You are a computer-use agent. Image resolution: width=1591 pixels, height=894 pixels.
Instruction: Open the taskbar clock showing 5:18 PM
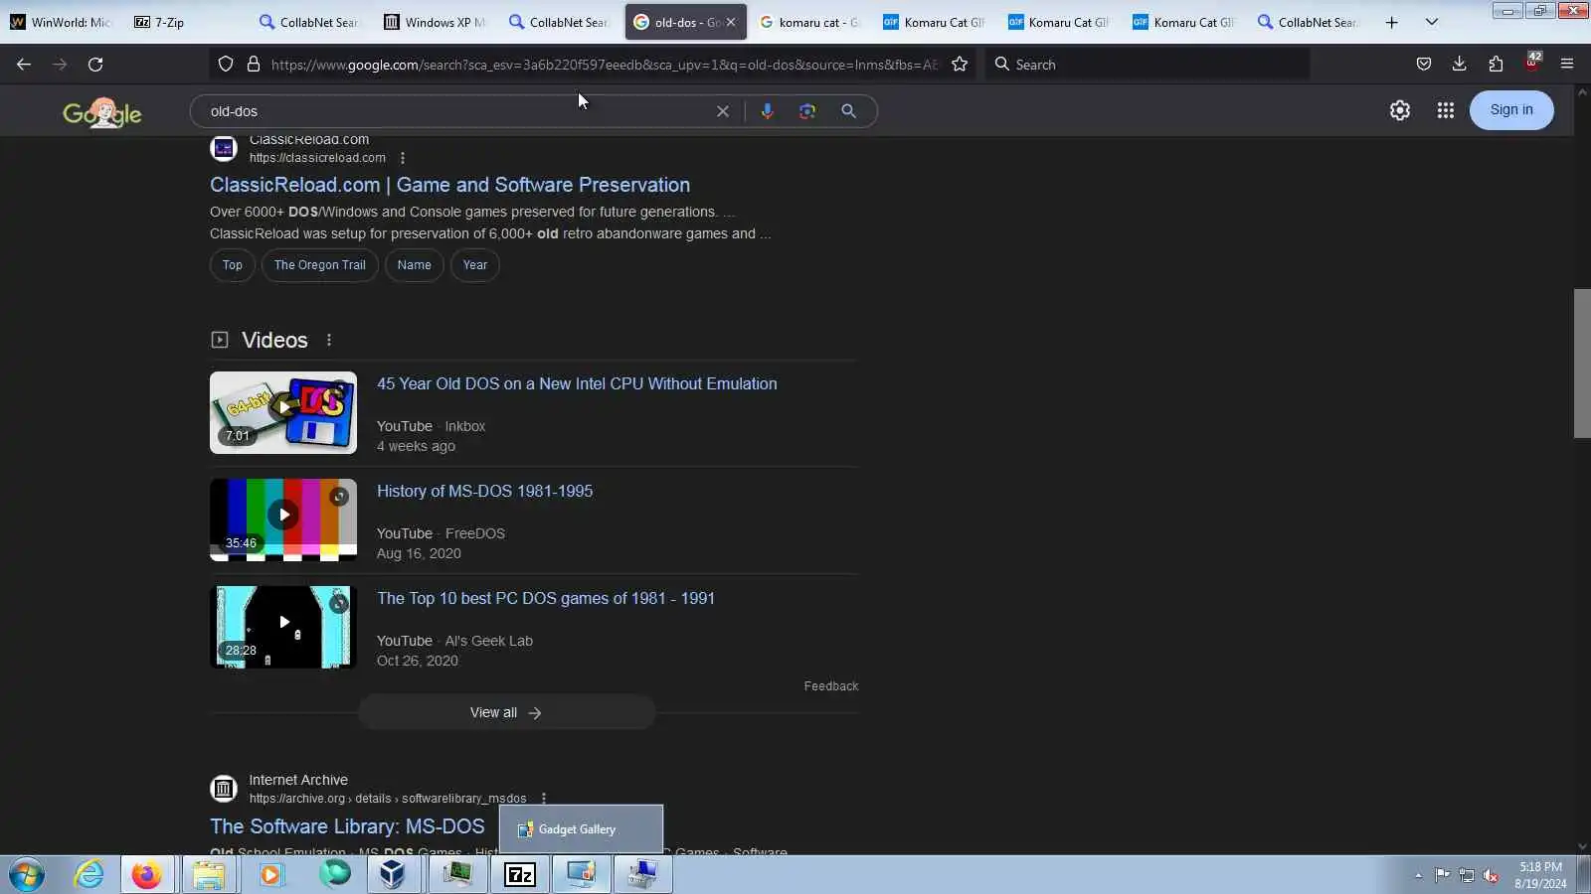click(x=1540, y=875)
